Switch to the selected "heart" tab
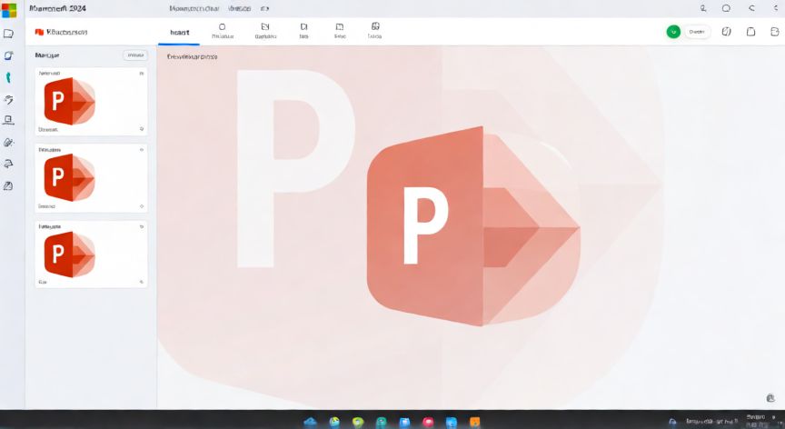 tap(179, 33)
